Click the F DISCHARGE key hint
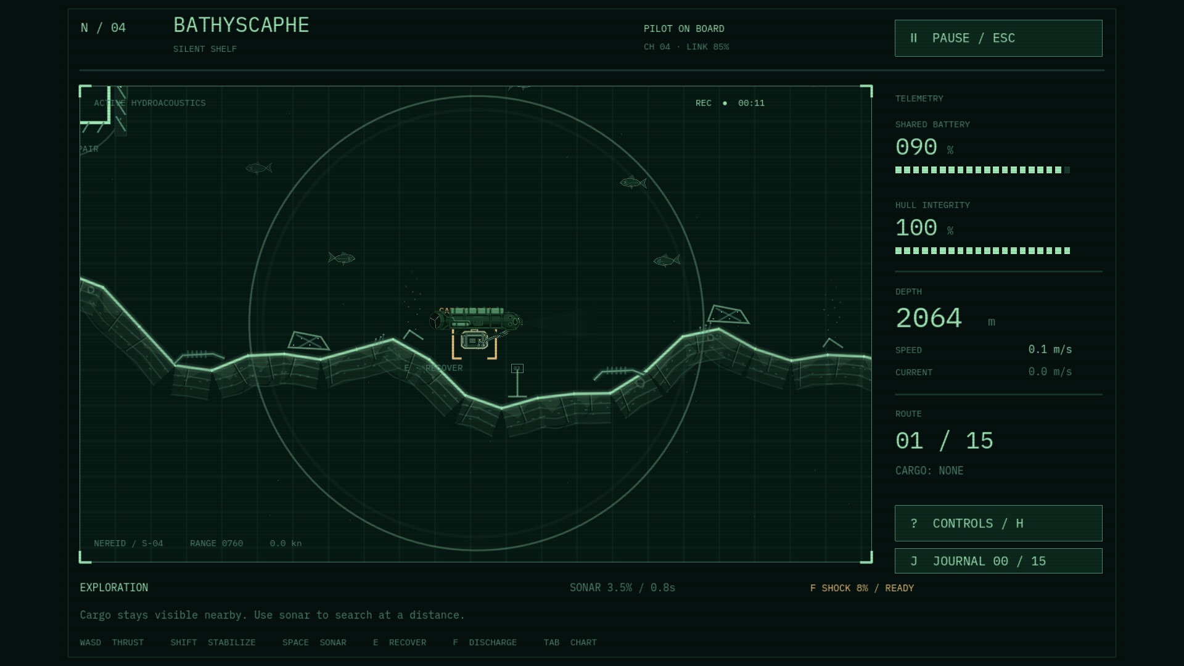This screenshot has height=666, width=1184. [485, 643]
